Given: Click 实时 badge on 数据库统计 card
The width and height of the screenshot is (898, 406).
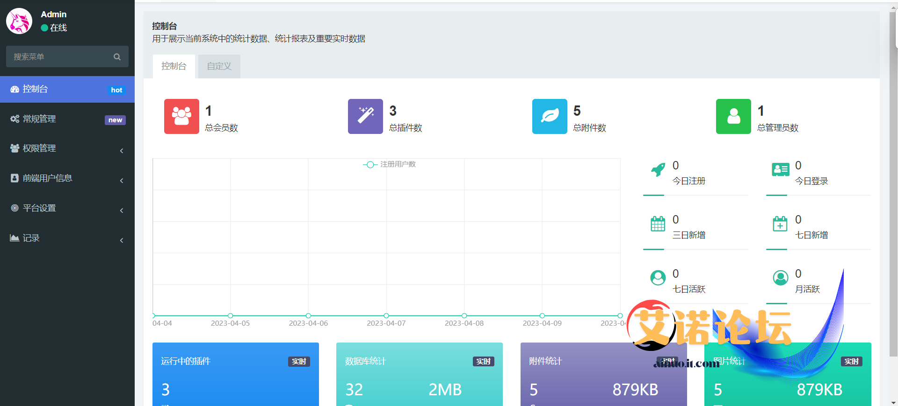Looking at the screenshot, I should click(483, 362).
